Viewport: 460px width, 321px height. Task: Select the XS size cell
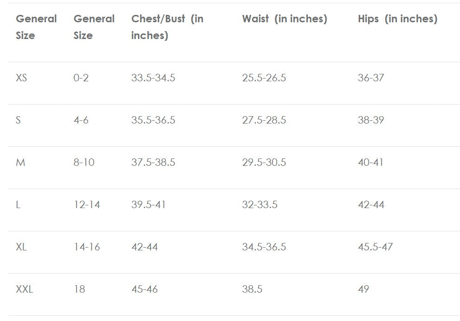[21, 78]
